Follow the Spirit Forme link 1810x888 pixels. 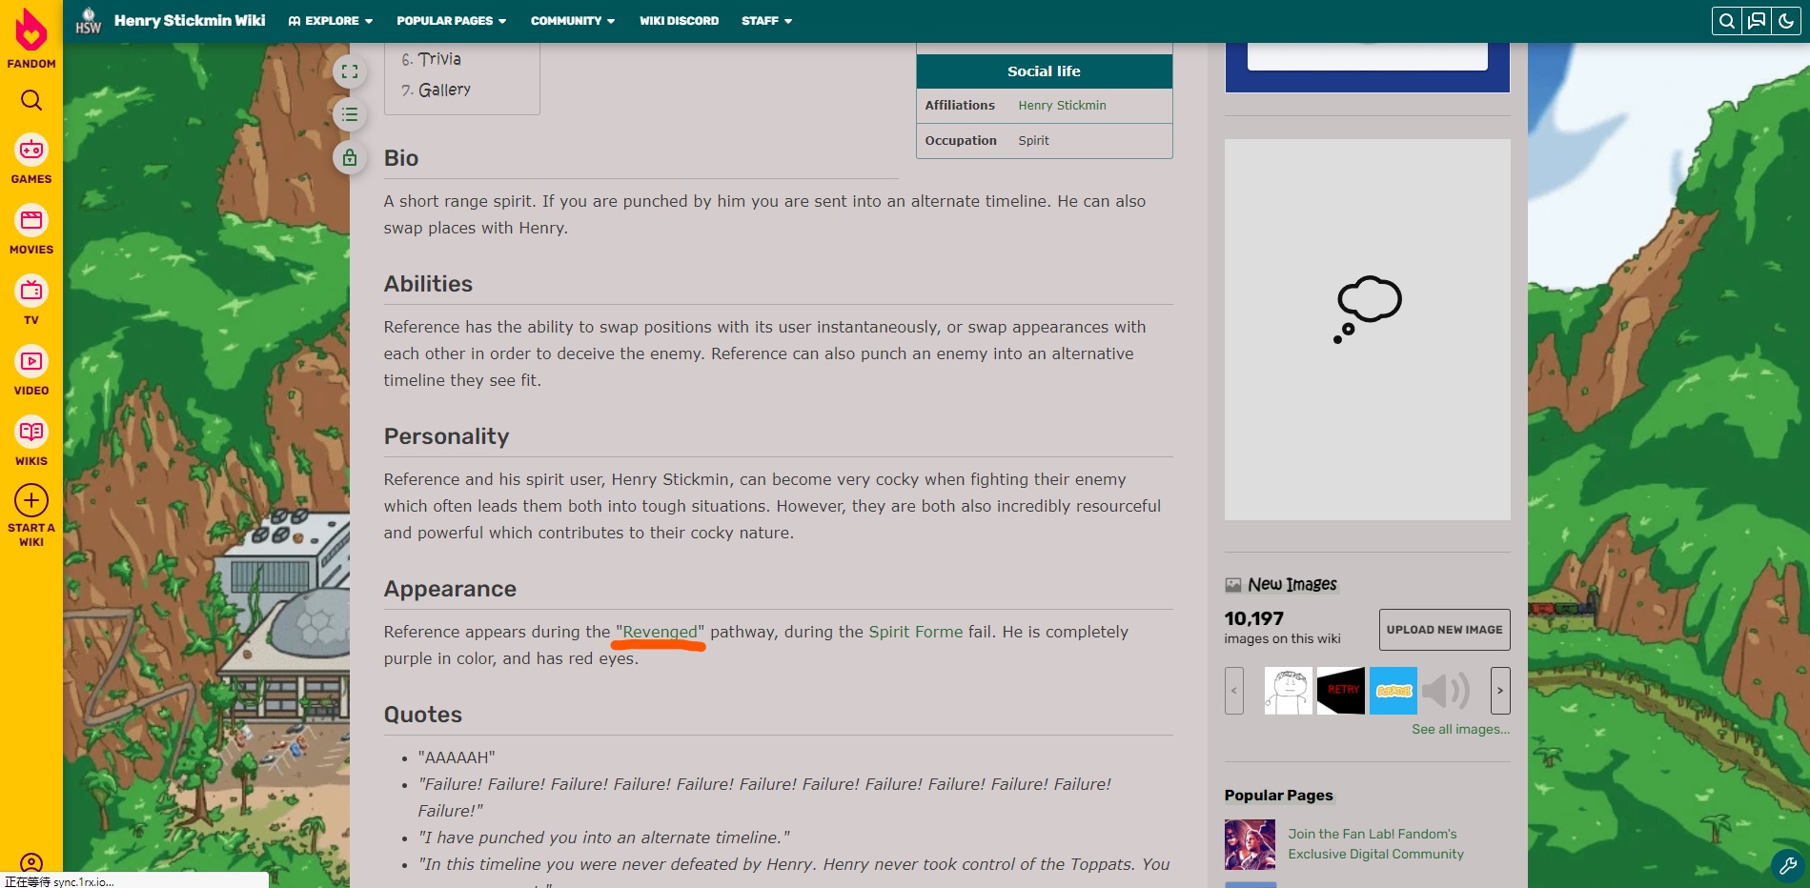[915, 632]
